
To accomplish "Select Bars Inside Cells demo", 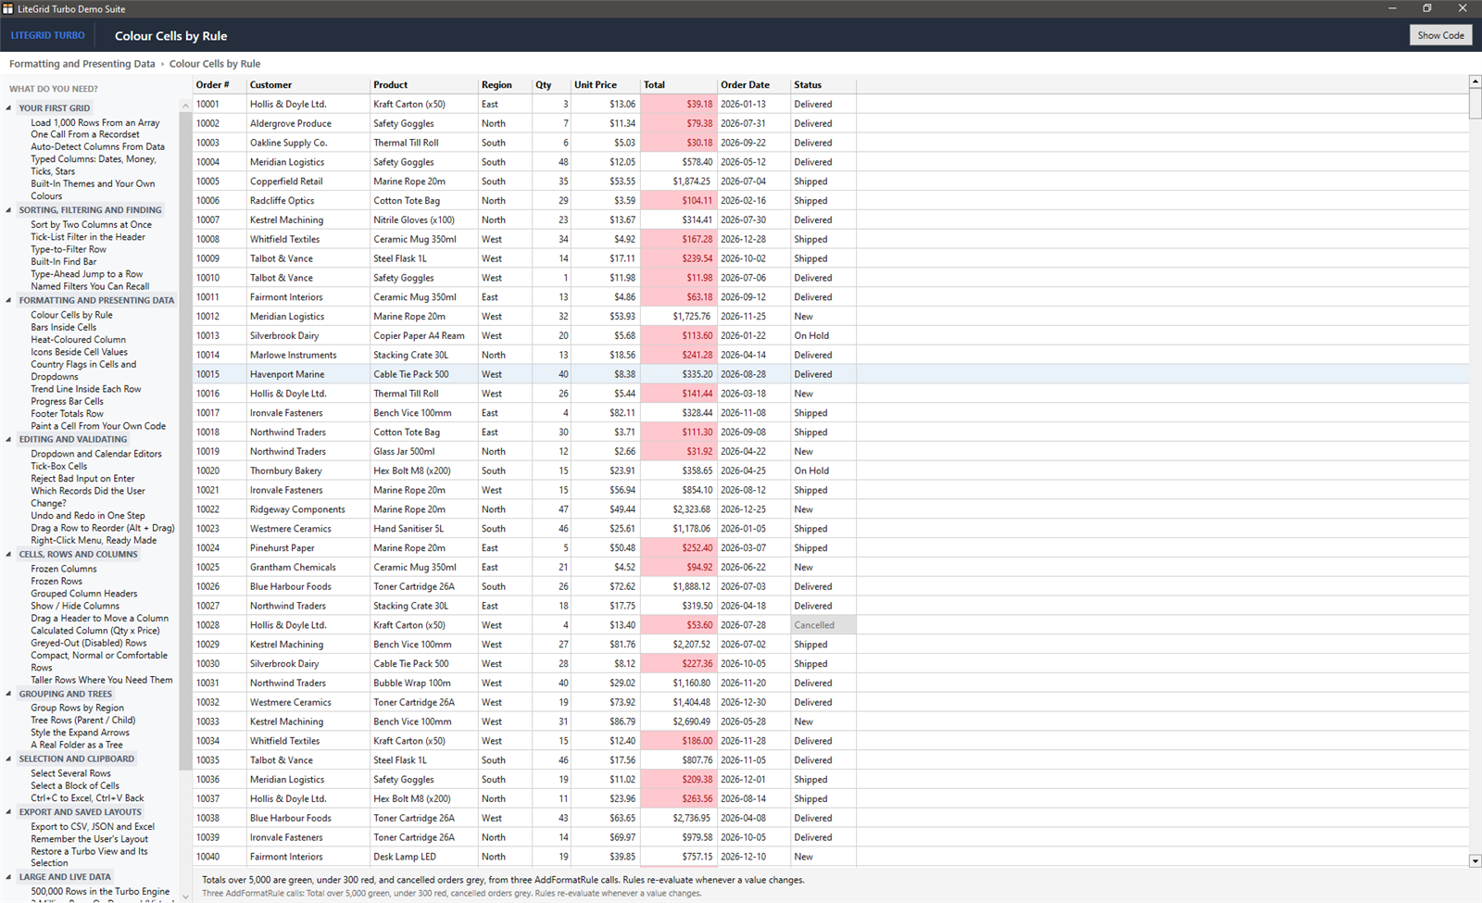I will [x=63, y=327].
